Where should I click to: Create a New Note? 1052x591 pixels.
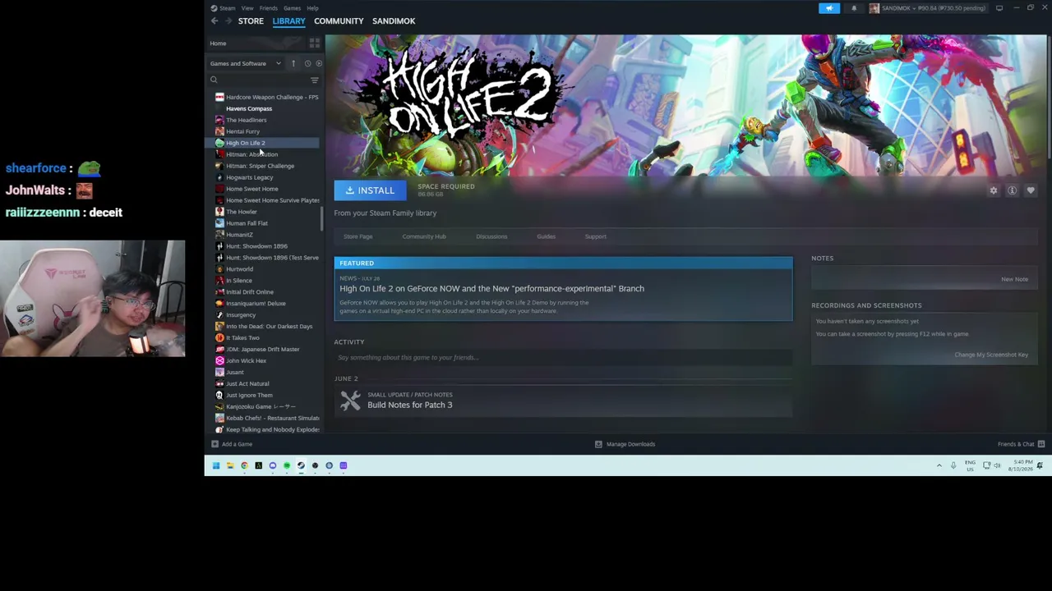pyautogui.click(x=1014, y=279)
